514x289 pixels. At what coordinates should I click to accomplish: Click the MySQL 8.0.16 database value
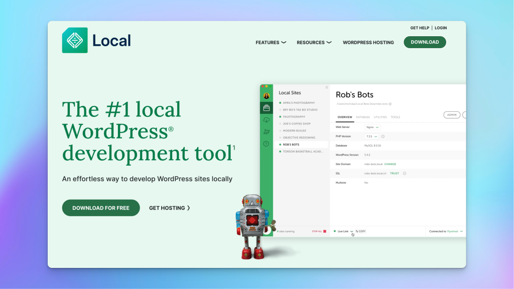[x=372, y=146]
